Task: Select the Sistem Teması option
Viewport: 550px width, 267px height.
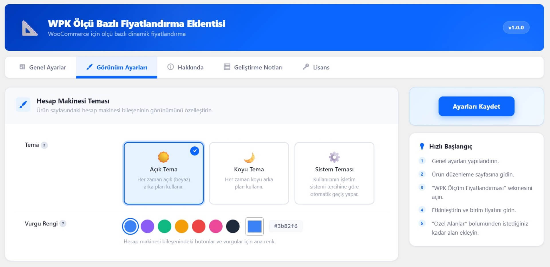Action: (334, 173)
